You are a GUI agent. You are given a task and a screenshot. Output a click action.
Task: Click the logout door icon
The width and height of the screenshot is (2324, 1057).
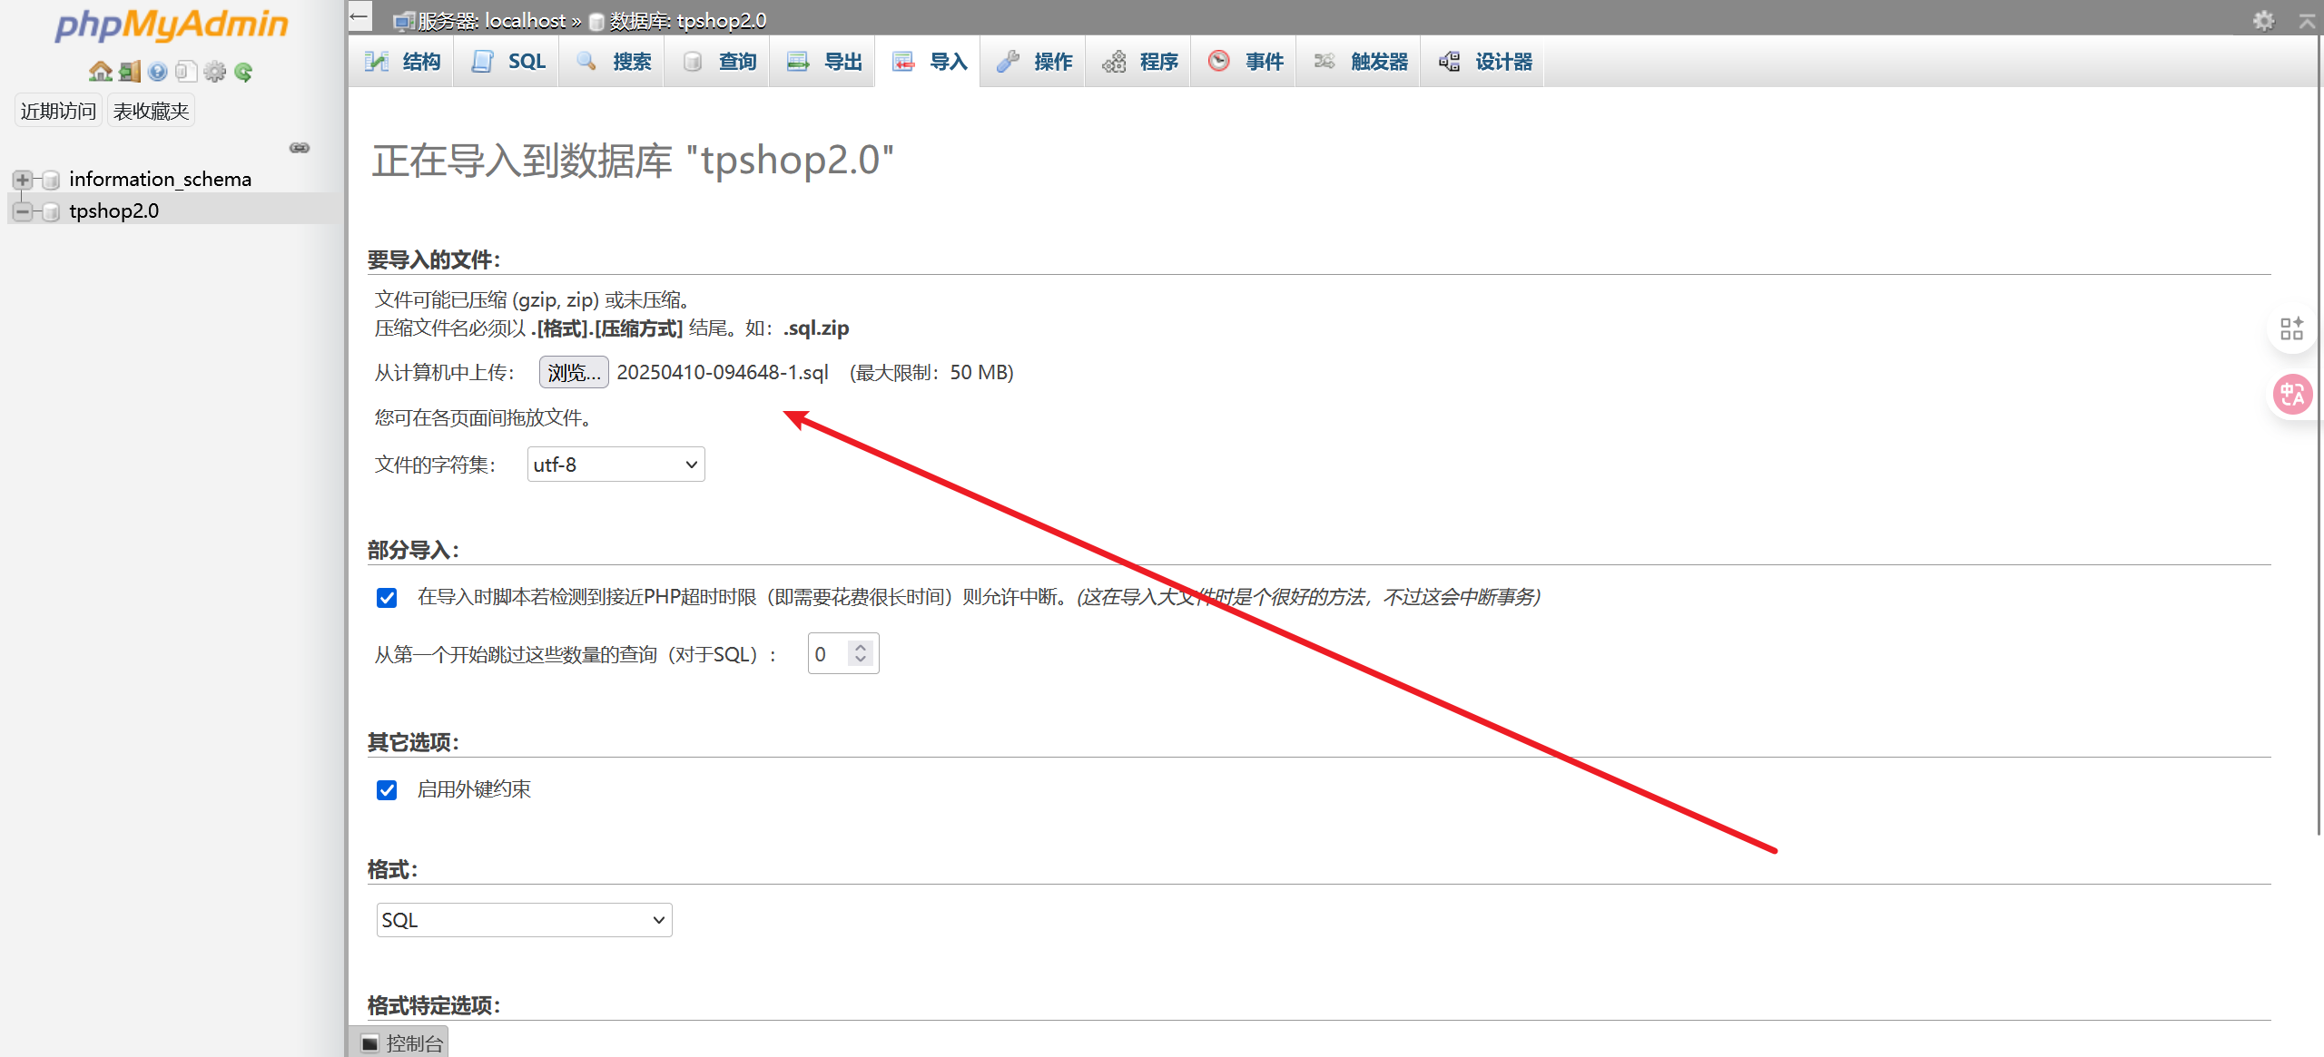coord(130,72)
